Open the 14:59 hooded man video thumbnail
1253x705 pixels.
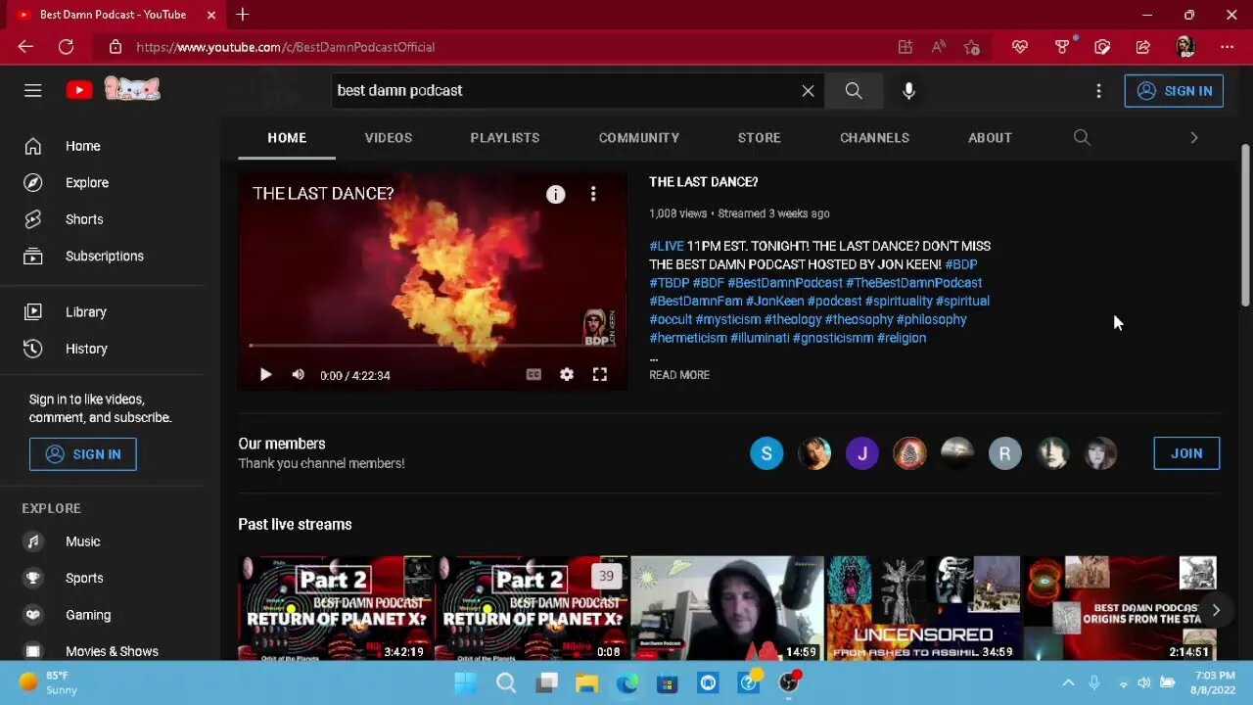pos(727,608)
